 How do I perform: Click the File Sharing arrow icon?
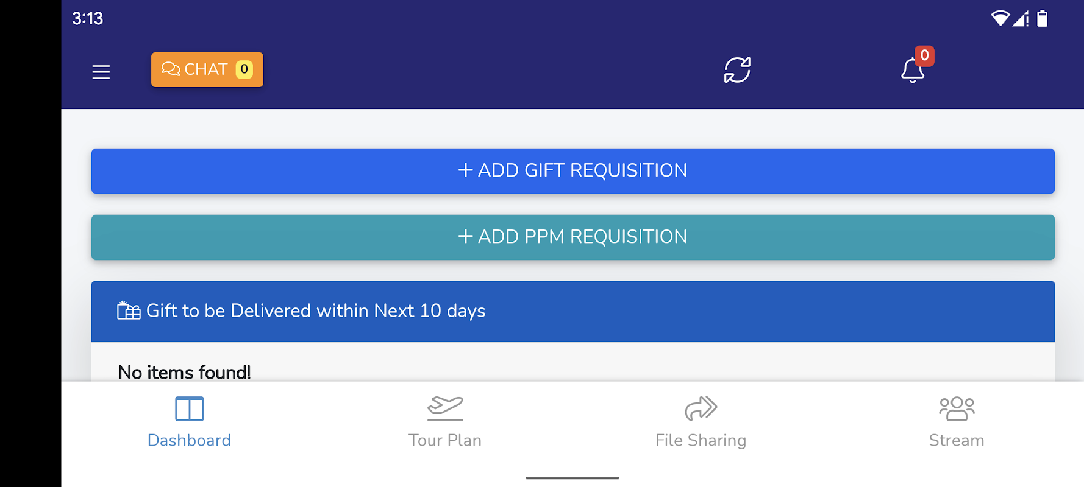coord(701,408)
